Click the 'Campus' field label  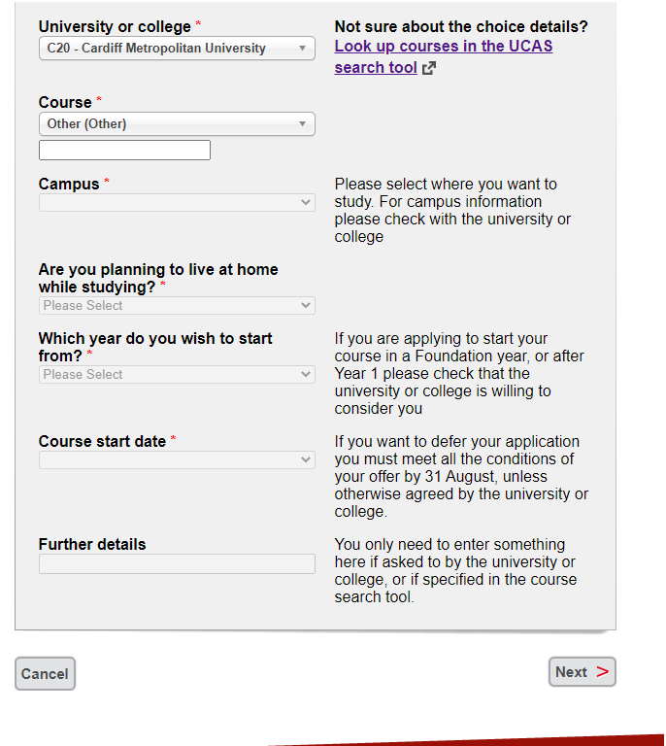pyautogui.click(x=69, y=184)
